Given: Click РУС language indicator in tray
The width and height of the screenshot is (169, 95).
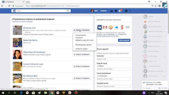Looking at the screenshot, I should click(153, 93).
